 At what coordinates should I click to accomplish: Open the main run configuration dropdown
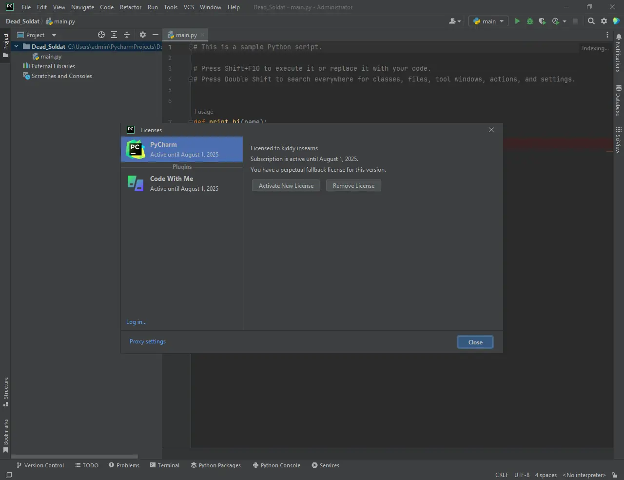pos(488,21)
